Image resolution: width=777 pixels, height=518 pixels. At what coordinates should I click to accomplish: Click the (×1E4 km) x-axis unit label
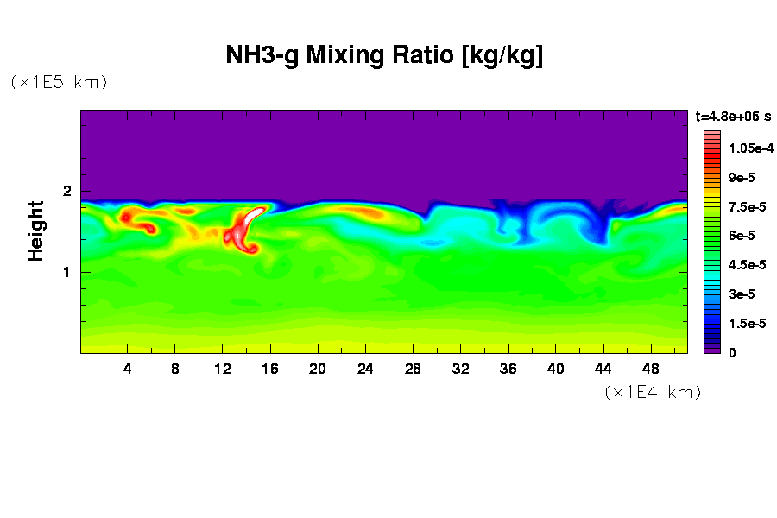point(653,392)
